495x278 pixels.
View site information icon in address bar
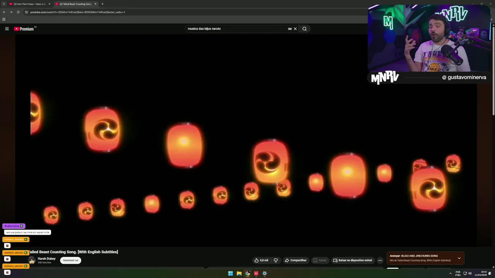point(26,12)
